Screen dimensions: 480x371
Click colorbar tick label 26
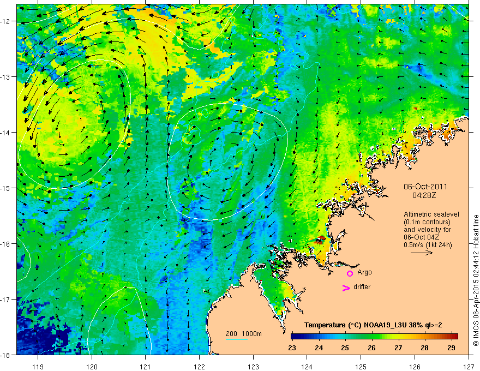coord(371,348)
